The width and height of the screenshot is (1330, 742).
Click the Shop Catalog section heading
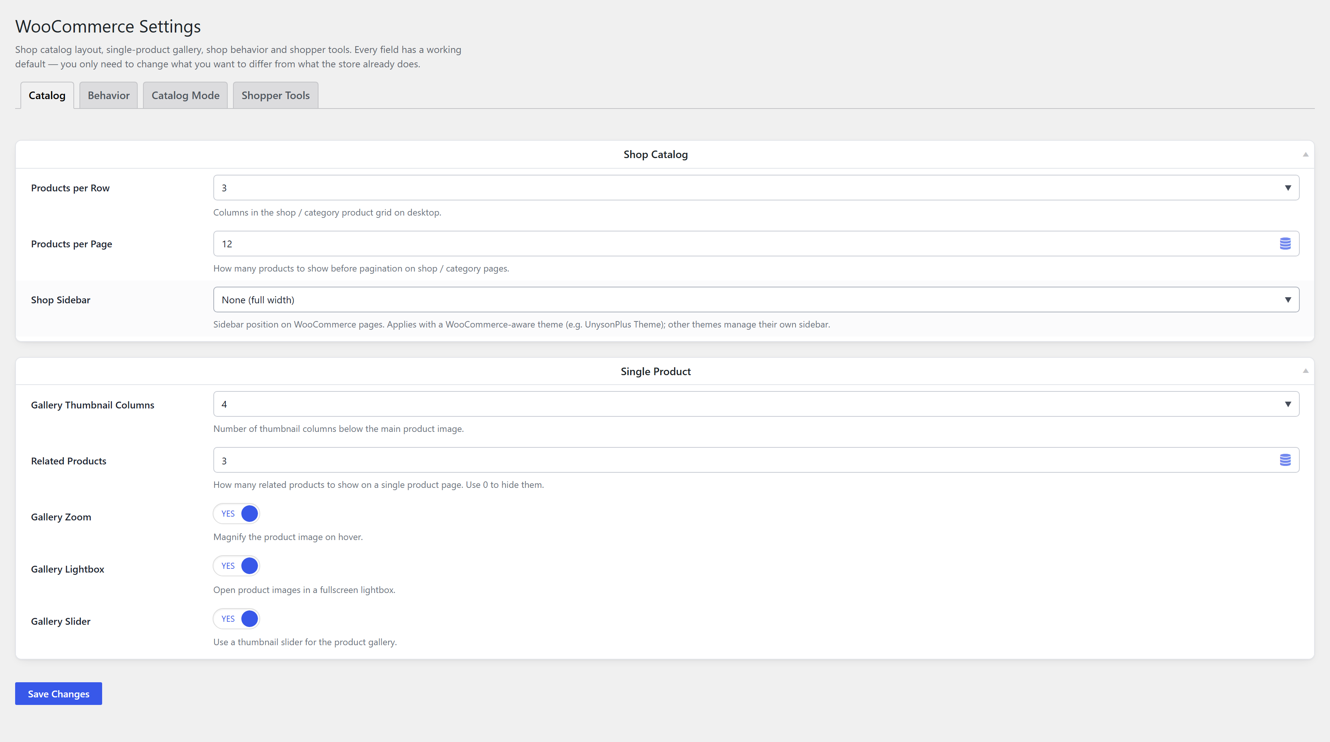pyautogui.click(x=655, y=154)
